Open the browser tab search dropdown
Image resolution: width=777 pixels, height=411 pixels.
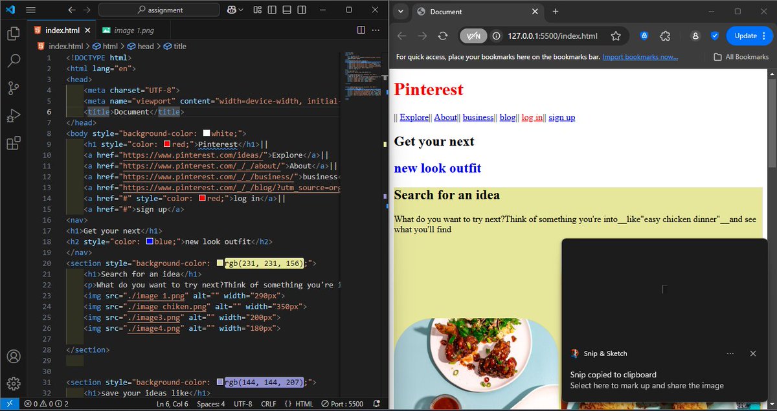[401, 12]
